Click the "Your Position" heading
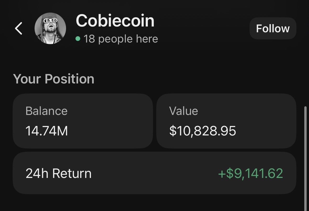 point(53,79)
